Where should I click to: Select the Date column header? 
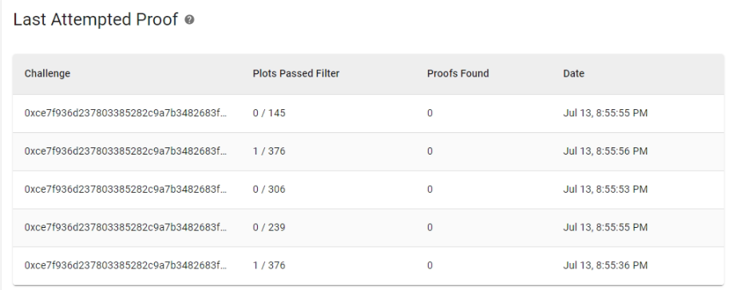coord(573,73)
